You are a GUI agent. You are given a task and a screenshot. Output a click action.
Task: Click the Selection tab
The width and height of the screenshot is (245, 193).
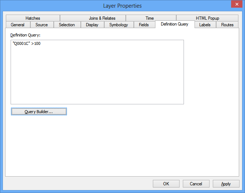67,25
